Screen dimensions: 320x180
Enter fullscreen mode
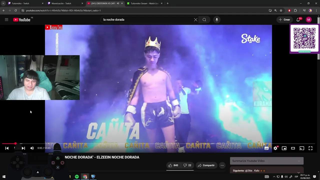click(310, 148)
